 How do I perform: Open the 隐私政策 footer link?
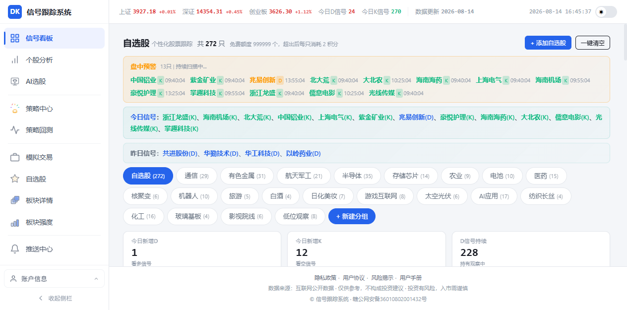pos(325,278)
